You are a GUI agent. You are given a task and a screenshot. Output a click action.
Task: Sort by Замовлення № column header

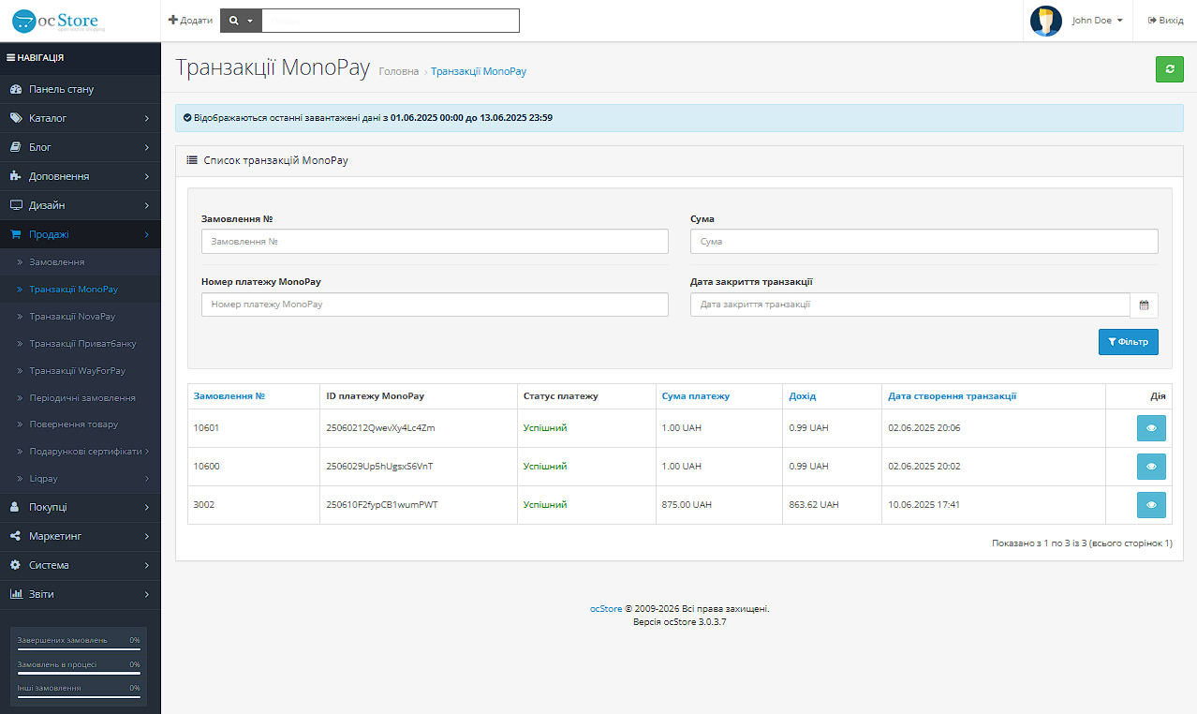(229, 396)
